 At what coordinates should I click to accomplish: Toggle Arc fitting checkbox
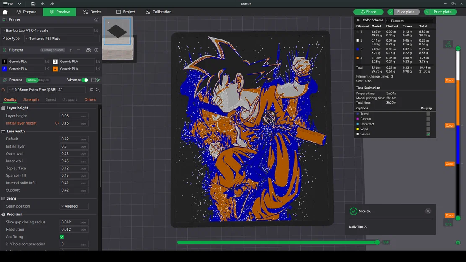[62, 237]
